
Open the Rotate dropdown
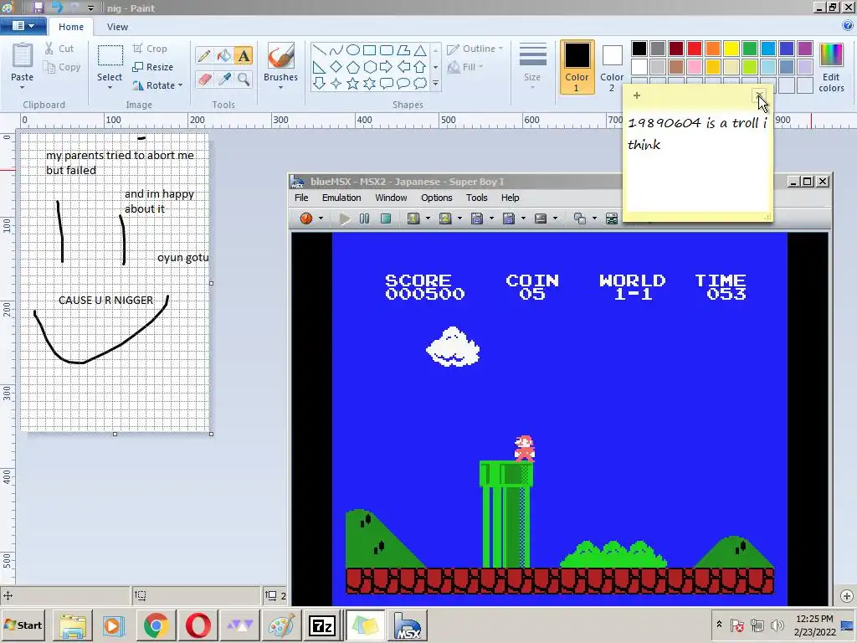pos(181,85)
